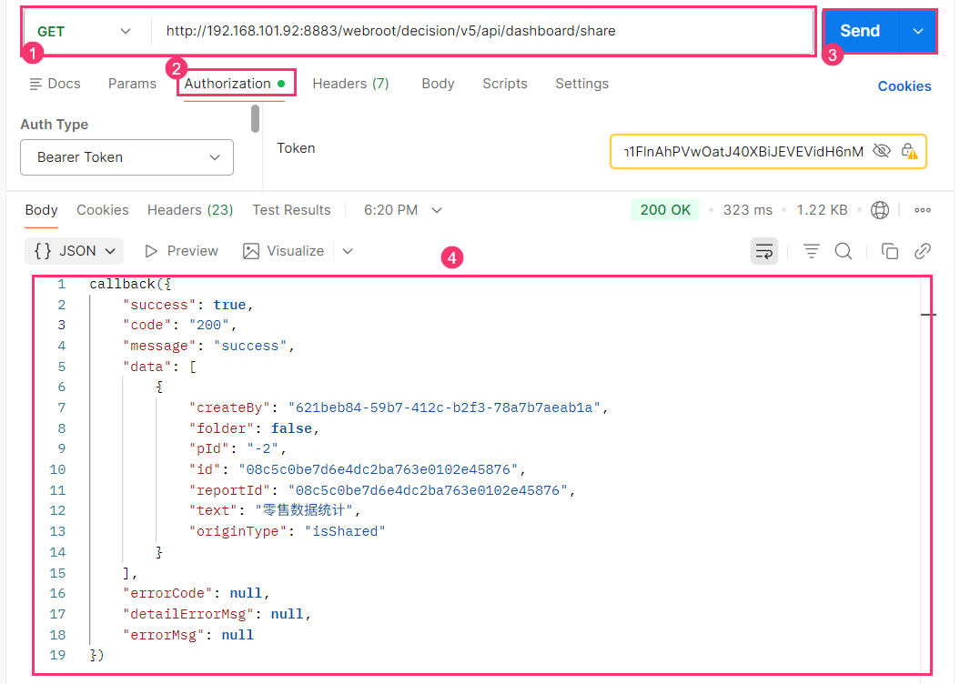The image size is (960, 684).
Task: Click the "detailErrorMsg" key
Action: point(188,614)
